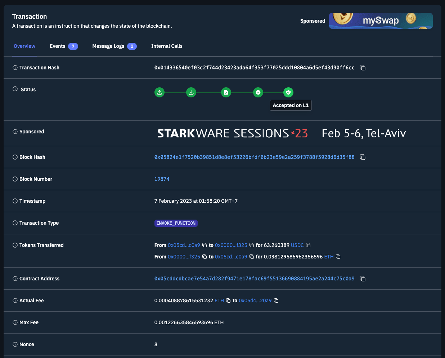
Task: Select the Internal Calls tab
Action: 167,46
